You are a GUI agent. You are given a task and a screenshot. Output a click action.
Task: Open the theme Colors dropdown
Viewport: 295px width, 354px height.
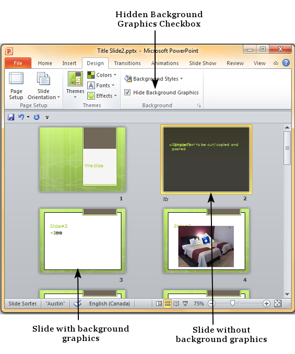102,75
